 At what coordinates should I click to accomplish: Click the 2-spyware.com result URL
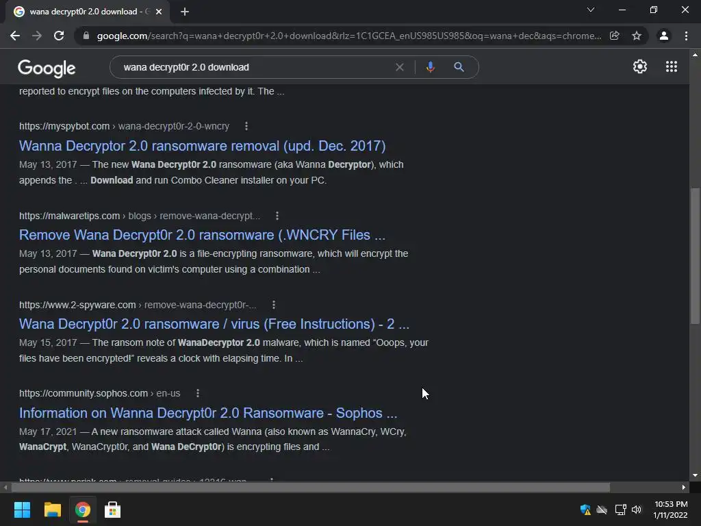tap(138, 305)
